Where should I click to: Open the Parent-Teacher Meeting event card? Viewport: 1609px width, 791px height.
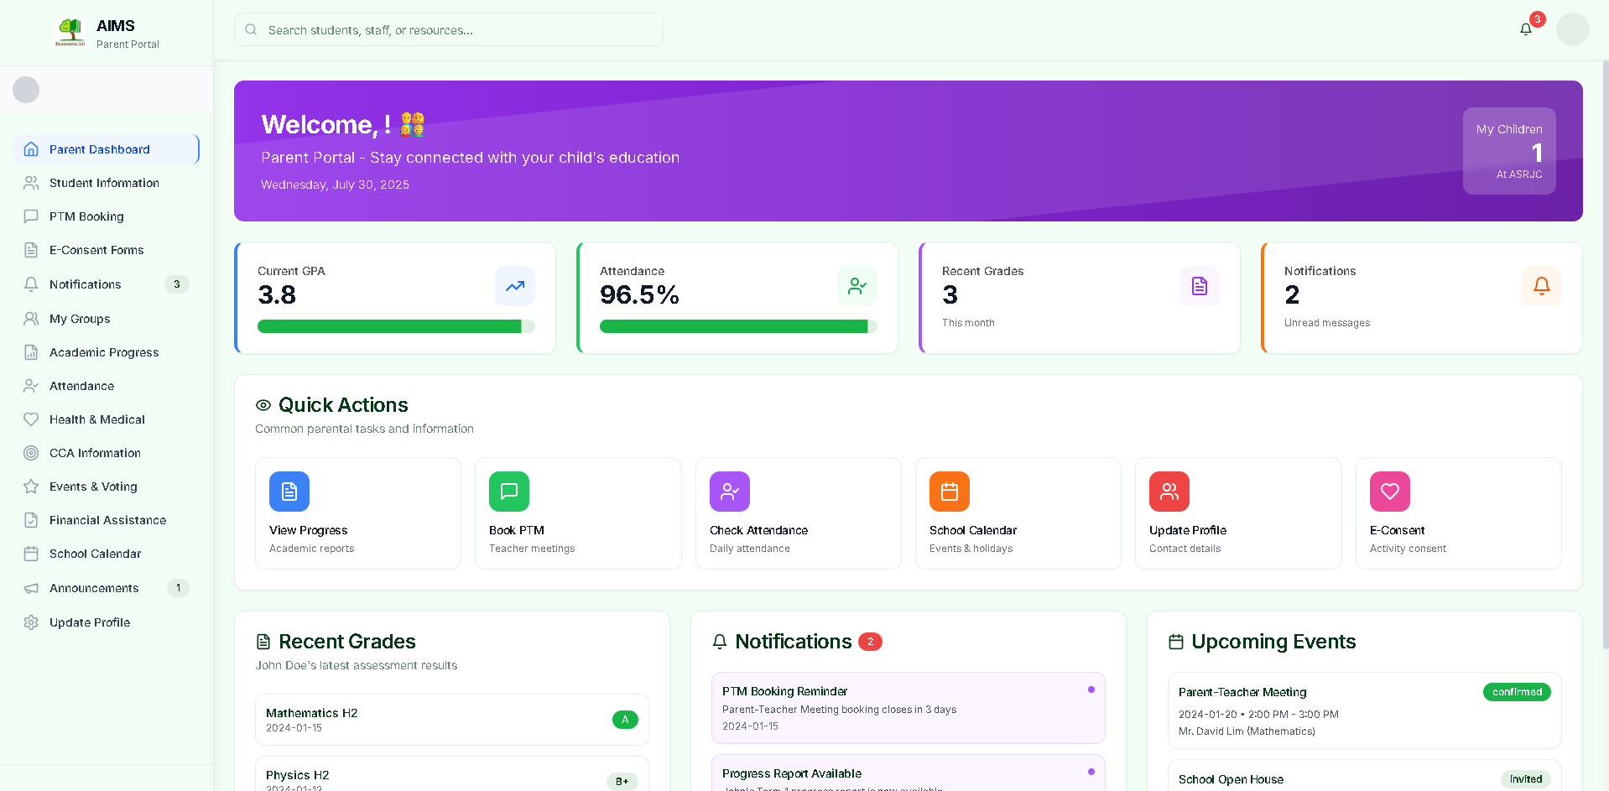(x=1364, y=710)
